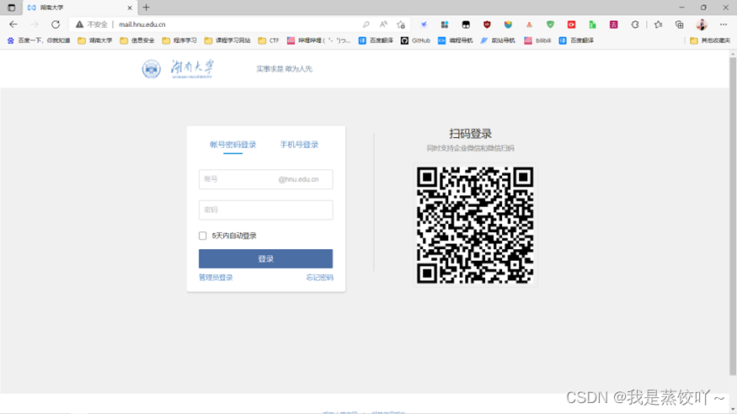
Task: Add this page to favorites
Action: 401,24
